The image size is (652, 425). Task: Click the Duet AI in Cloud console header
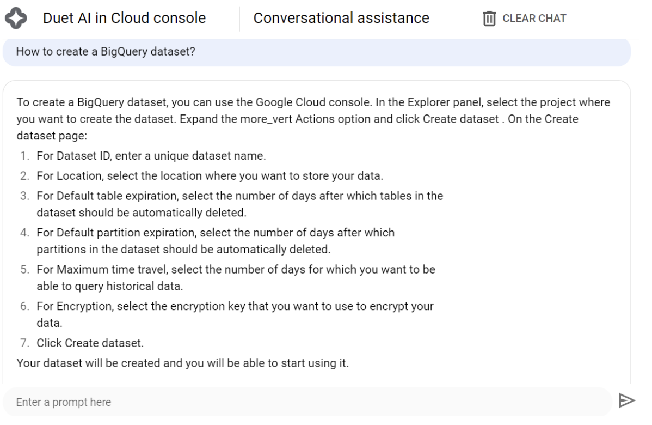124,17
